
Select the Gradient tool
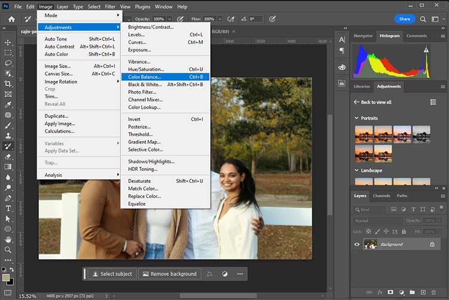pos(8,167)
